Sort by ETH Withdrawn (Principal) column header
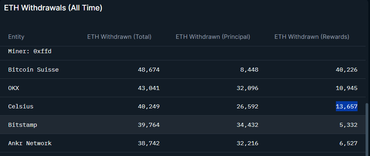 click(213, 37)
